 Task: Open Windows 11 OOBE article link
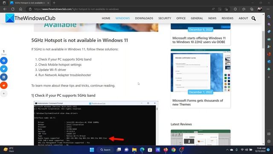(199, 40)
